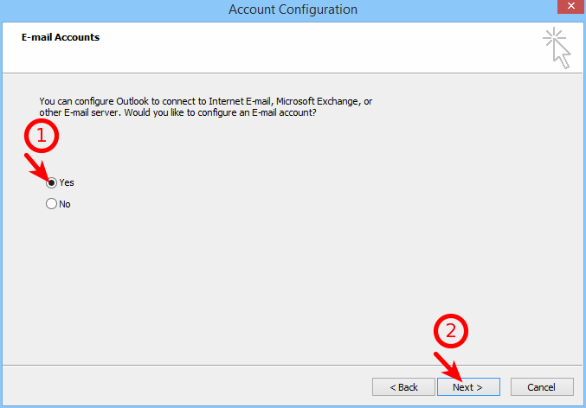Select the No radio button

point(52,204)
